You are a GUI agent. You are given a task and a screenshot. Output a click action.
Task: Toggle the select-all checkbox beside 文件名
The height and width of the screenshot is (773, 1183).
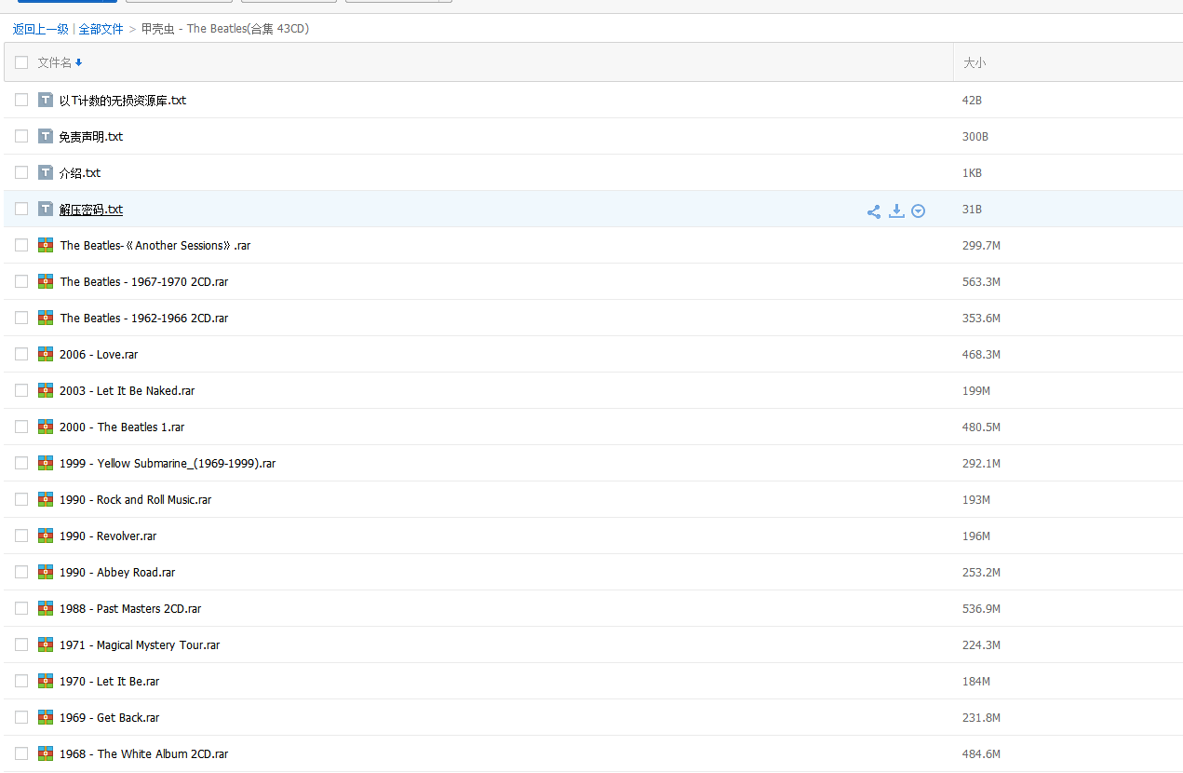click(21, 62)
